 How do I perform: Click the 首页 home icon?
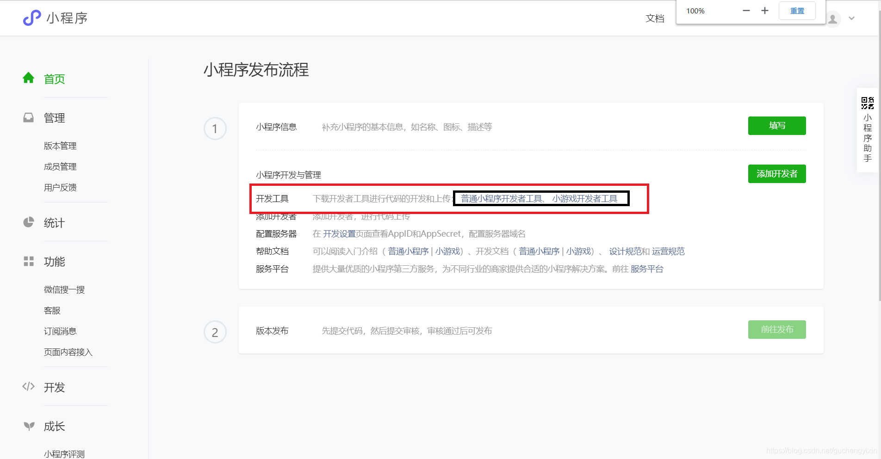tap(29, 78)
